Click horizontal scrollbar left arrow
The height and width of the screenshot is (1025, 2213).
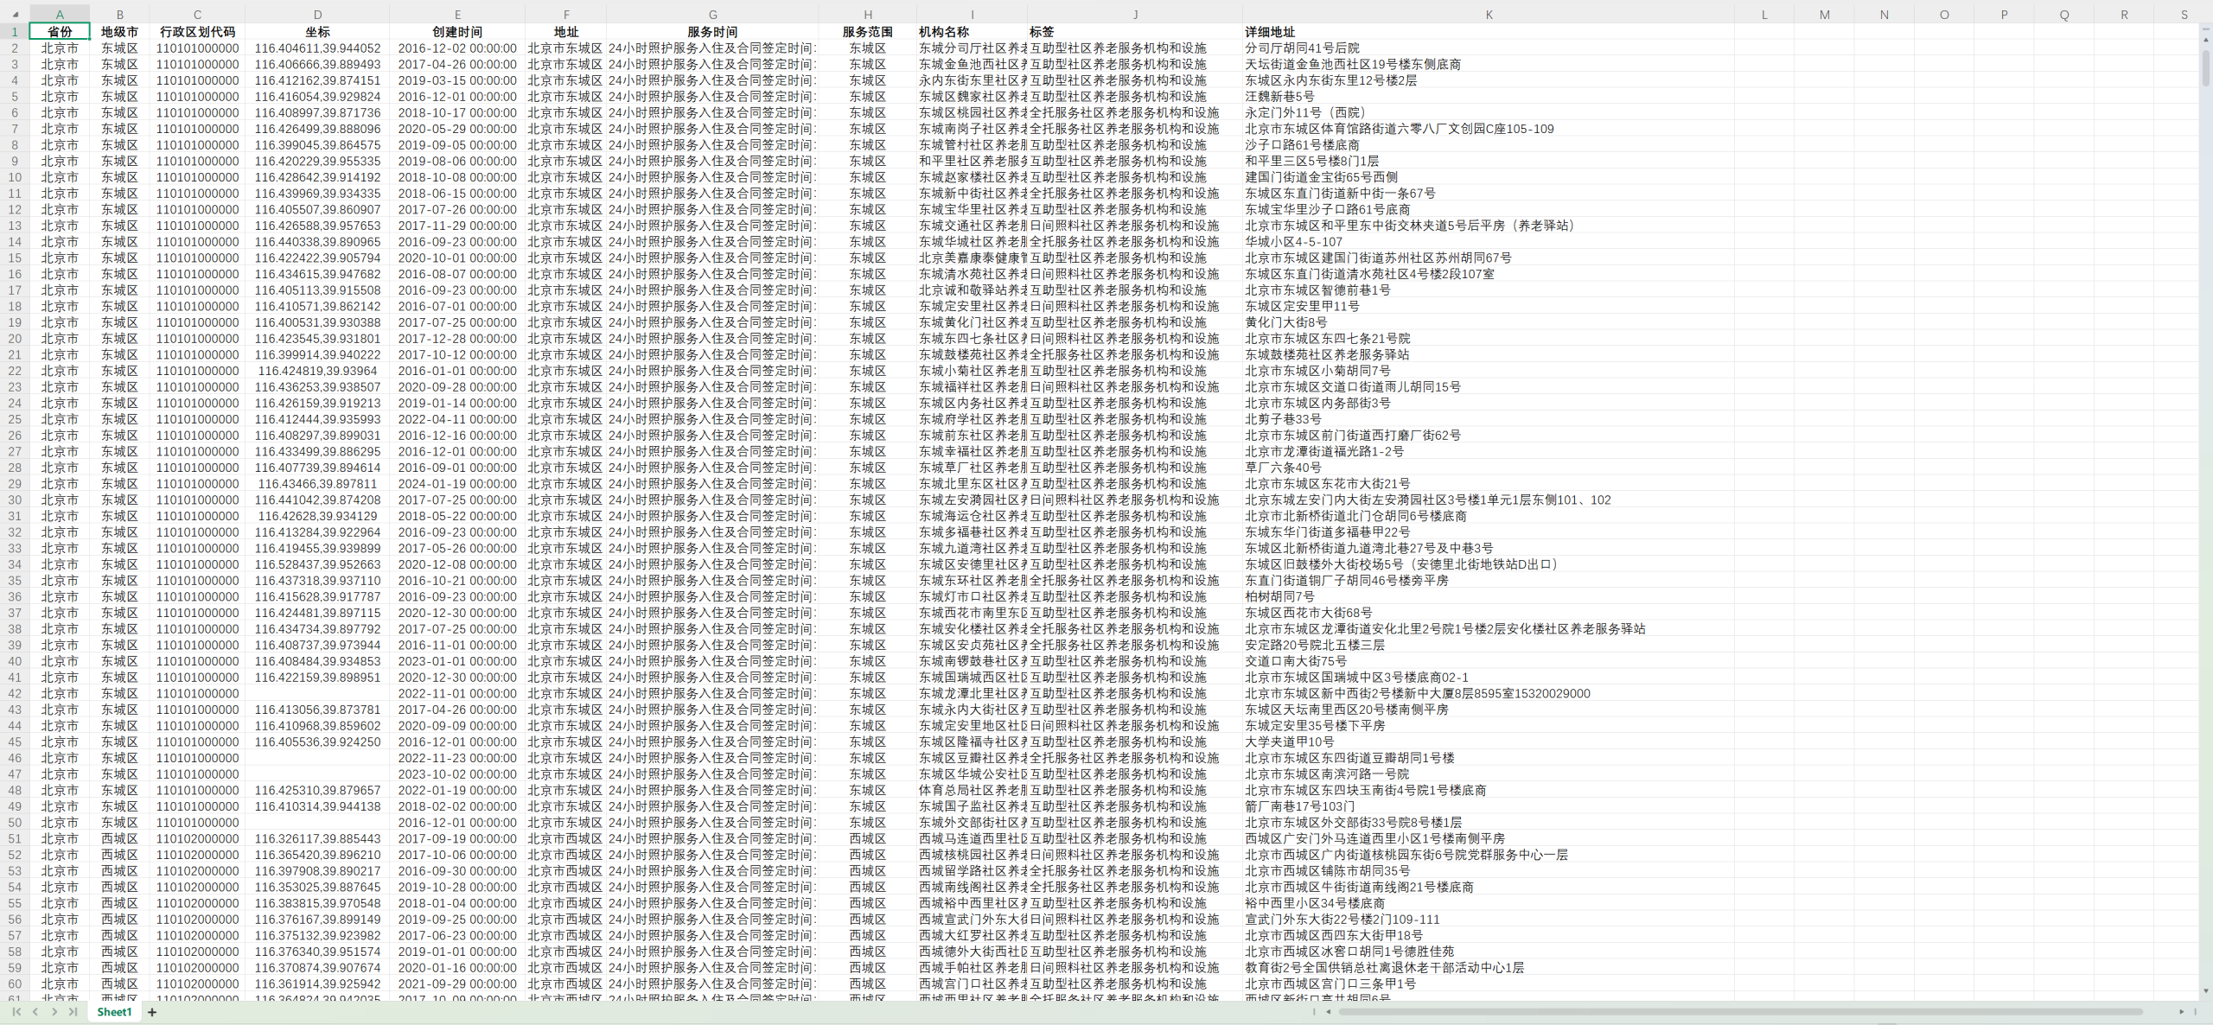1328,1011
